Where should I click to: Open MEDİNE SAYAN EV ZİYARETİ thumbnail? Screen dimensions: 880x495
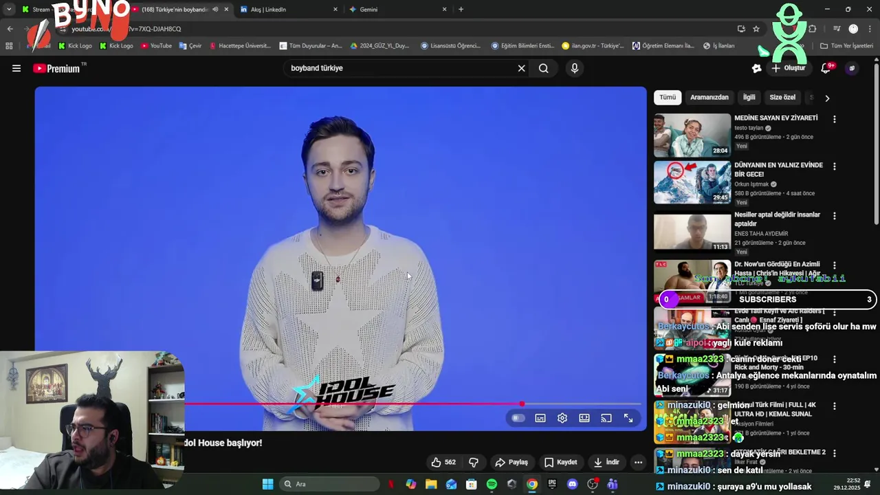[692, 135]
